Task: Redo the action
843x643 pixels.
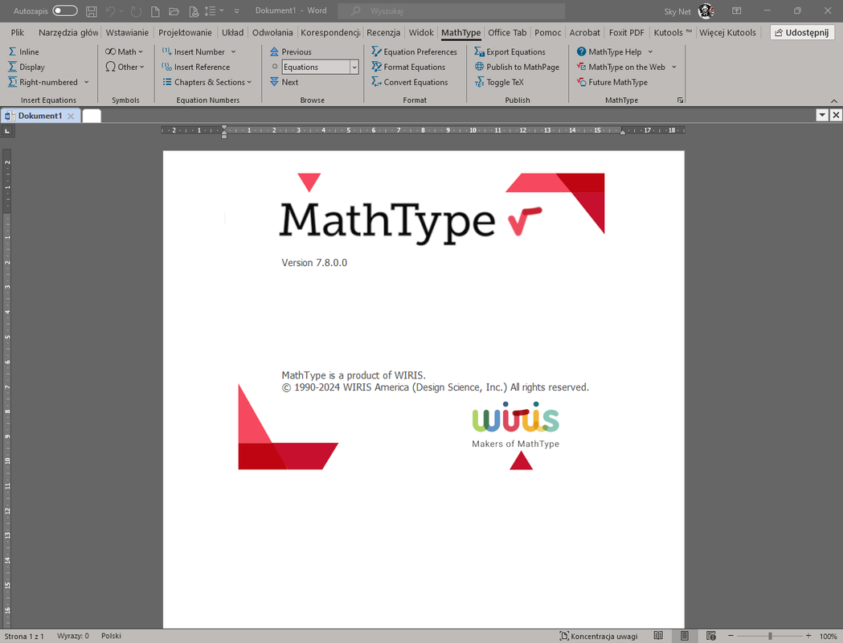Action: (136, 11)
